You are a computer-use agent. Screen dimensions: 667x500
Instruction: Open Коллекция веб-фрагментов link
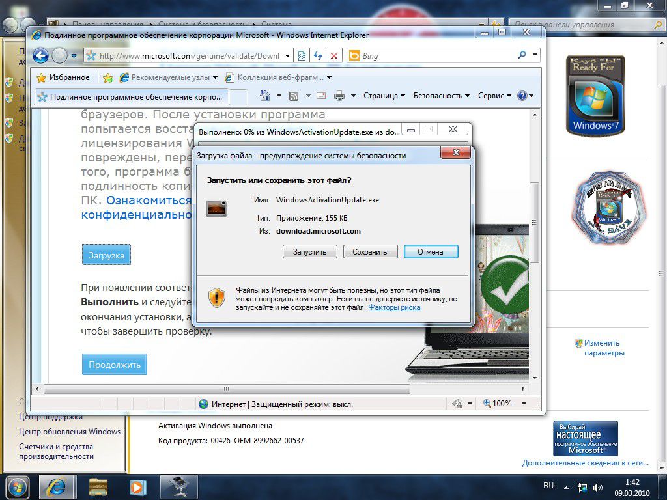pos(278,77)
